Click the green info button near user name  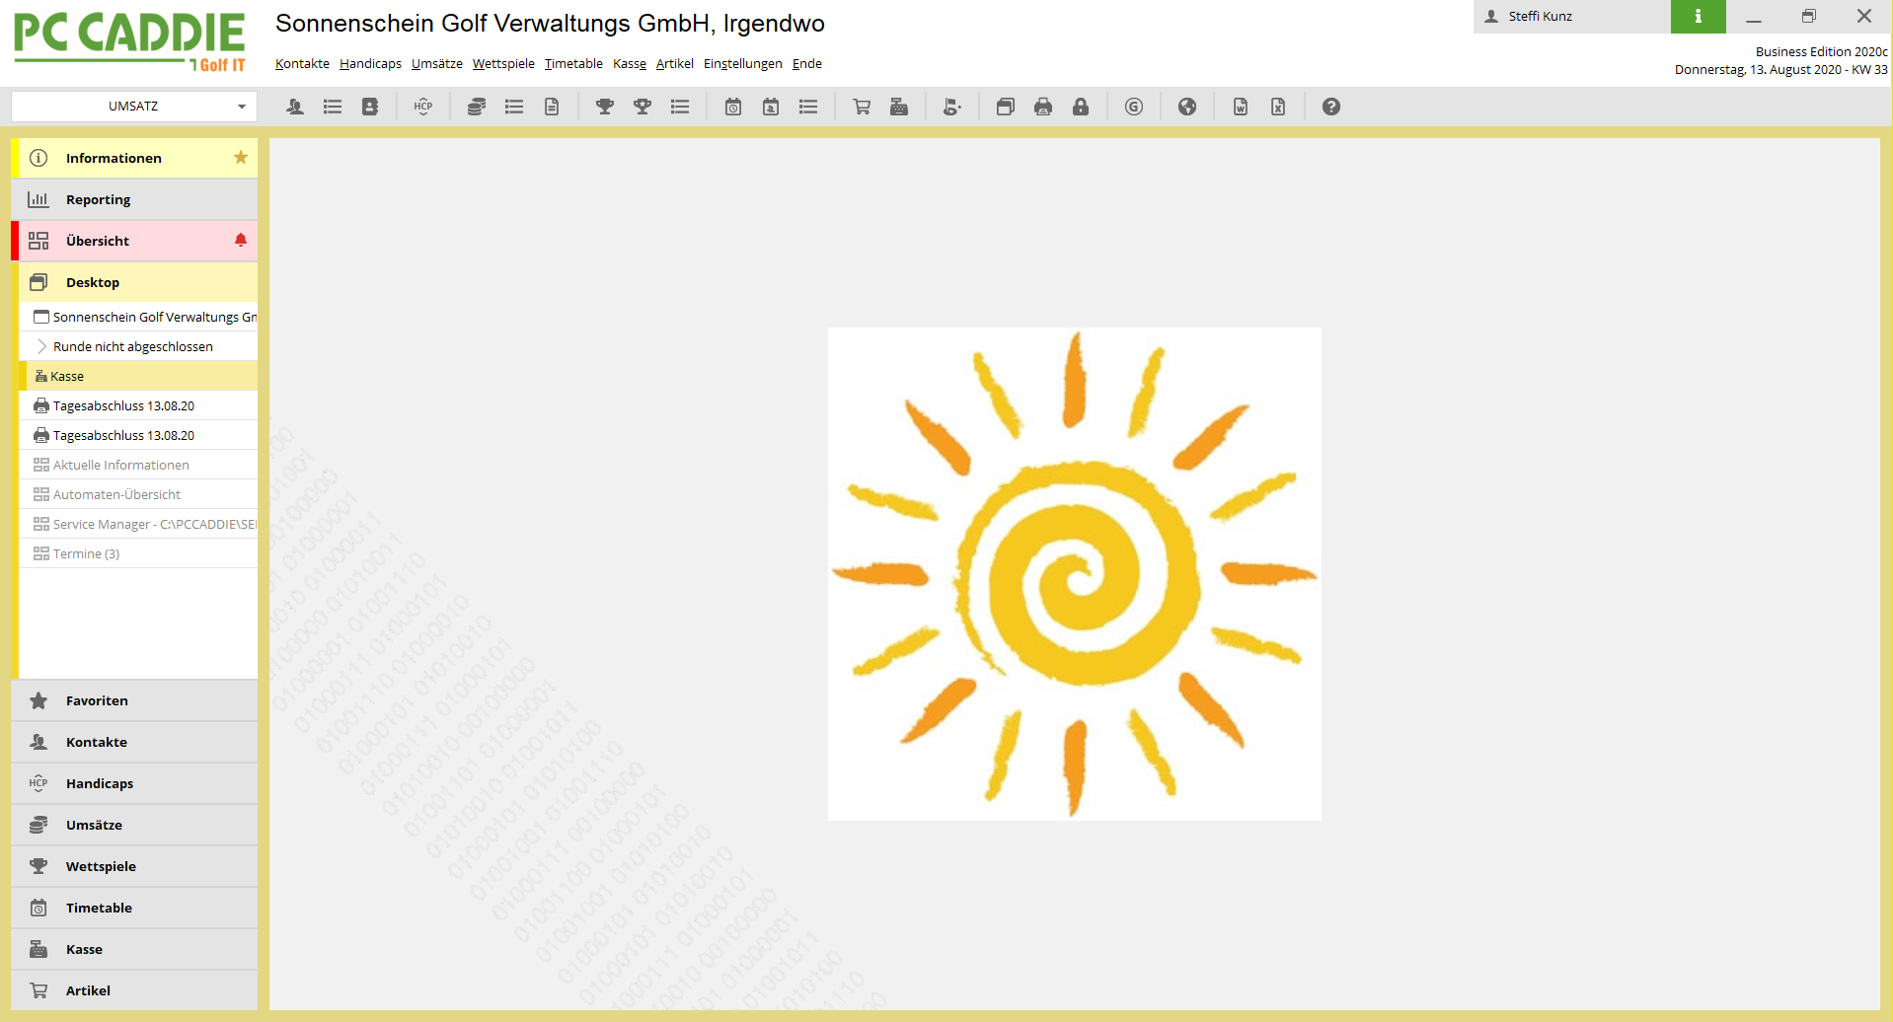pos(1698,17)
